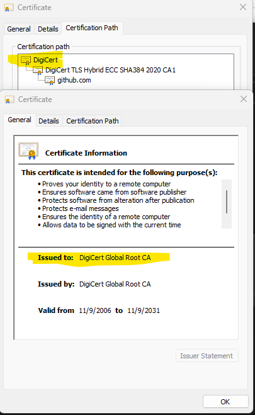Click 'Ensures the identity of a remote computer'
The image size is (255, 415).
(x=106, y=217)
